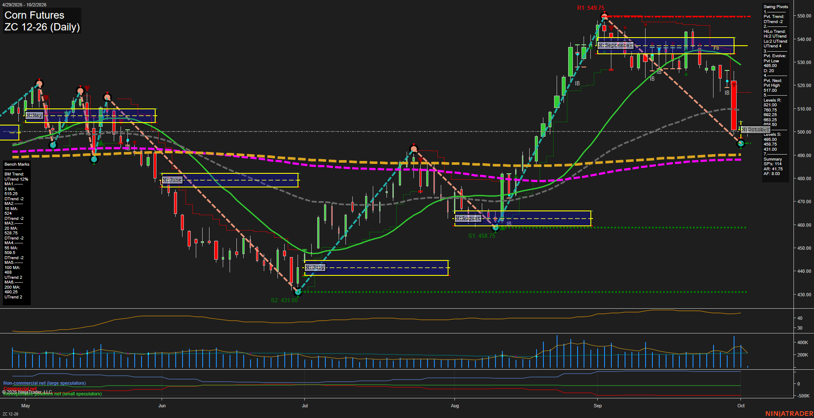Click the ZC 12-26 (Daily) subtitle
Image resolution: width=814 pixels, height=418 pixels.
tap(42, 27)
